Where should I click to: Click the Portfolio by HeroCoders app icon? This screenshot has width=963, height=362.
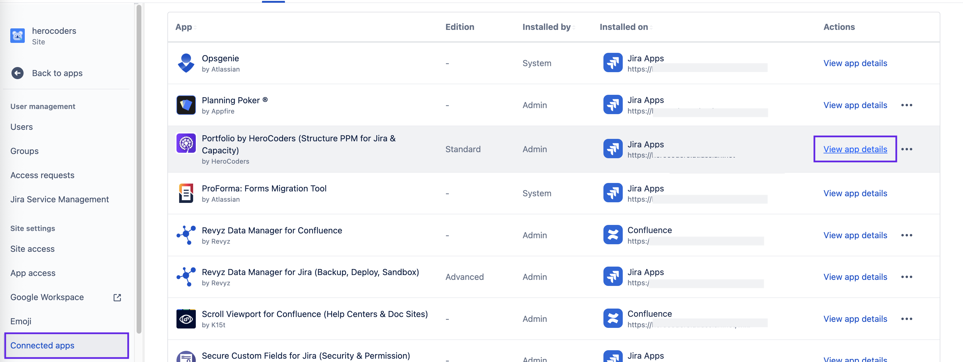point(186,143)
